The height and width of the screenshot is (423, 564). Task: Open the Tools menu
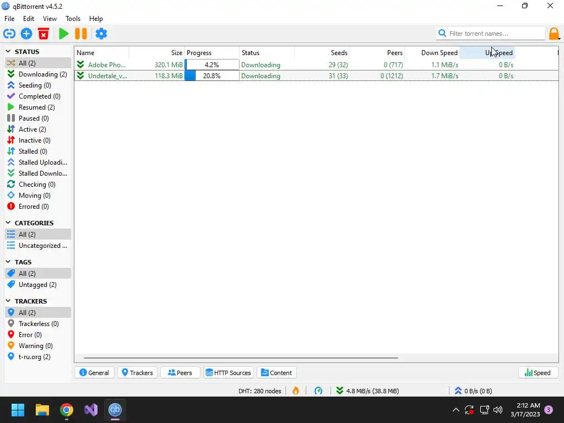click(73, 19)
